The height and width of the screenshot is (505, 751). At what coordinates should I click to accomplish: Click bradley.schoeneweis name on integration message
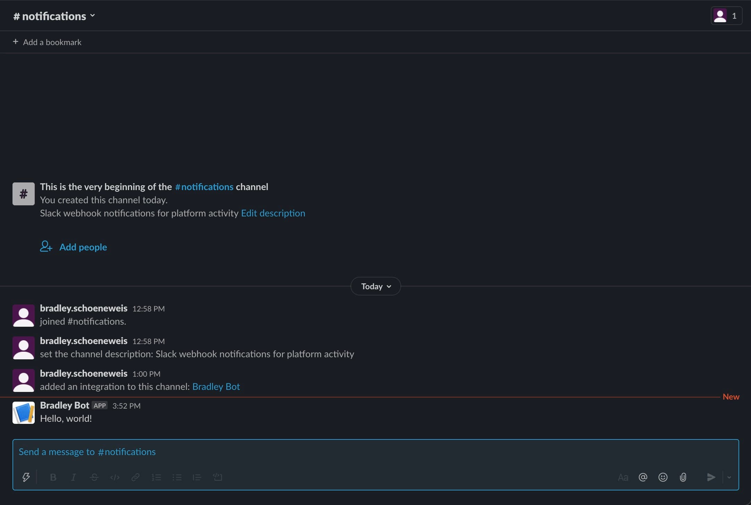(84, 373)
